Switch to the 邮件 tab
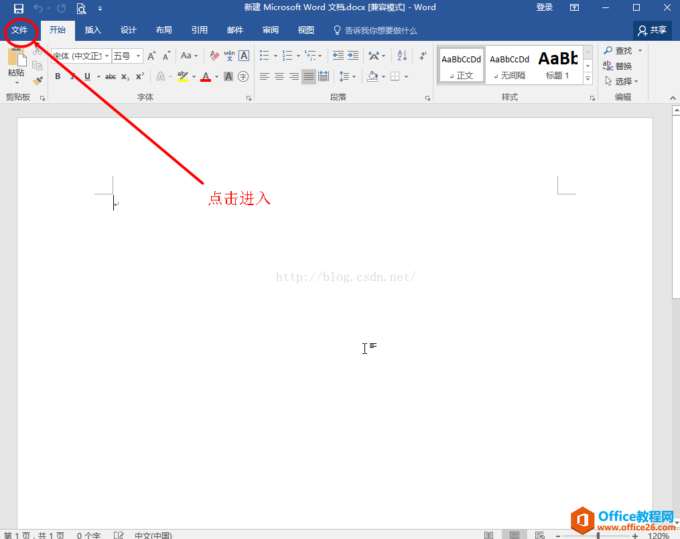 coord(235,30)
